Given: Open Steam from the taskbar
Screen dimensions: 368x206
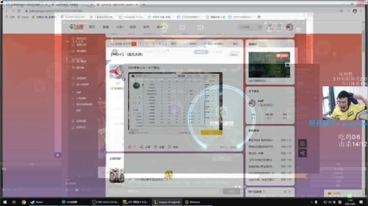Looking at the screenshot, I should pyautogui.click(x=37, y=202).
